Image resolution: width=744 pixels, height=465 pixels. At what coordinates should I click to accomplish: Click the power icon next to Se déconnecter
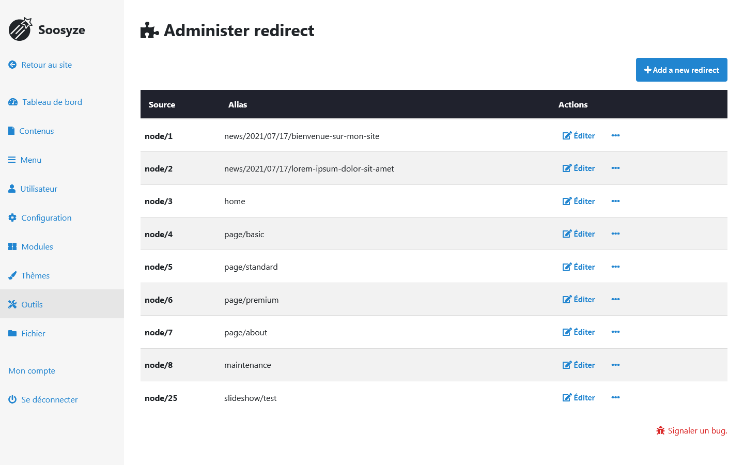tap(12, 399)
